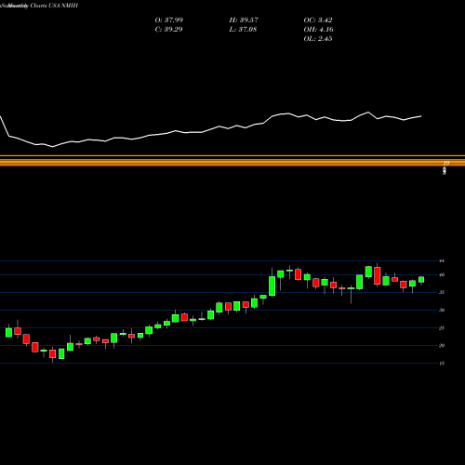Image resolution: width=465 pixels, height=465 pixels.
Task: Click the 40 price axis label
Action: [442, 274]
